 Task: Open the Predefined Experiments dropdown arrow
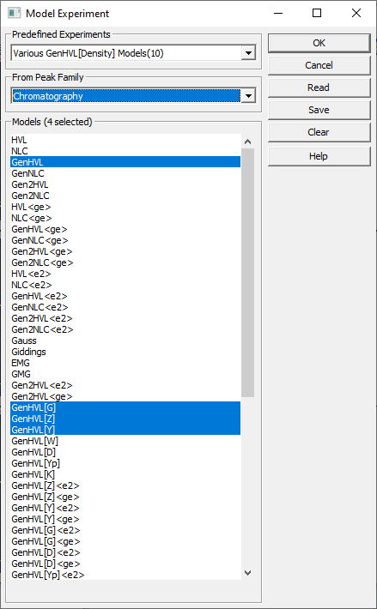click(x=248, y=53)
